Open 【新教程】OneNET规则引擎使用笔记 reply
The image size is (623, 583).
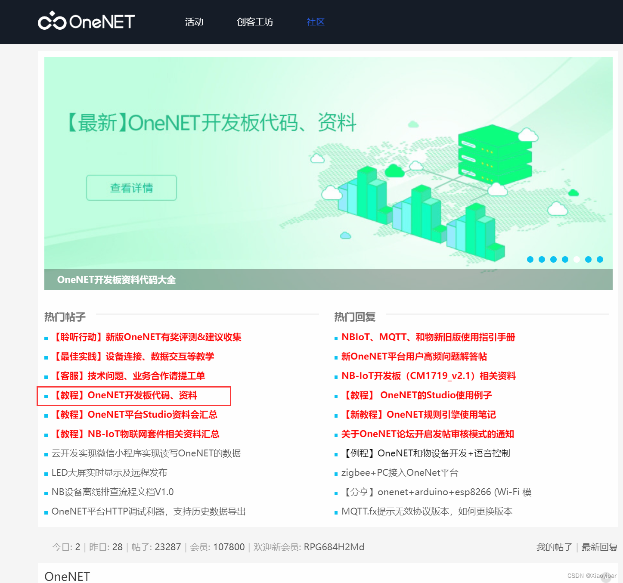tap(419, 415)
